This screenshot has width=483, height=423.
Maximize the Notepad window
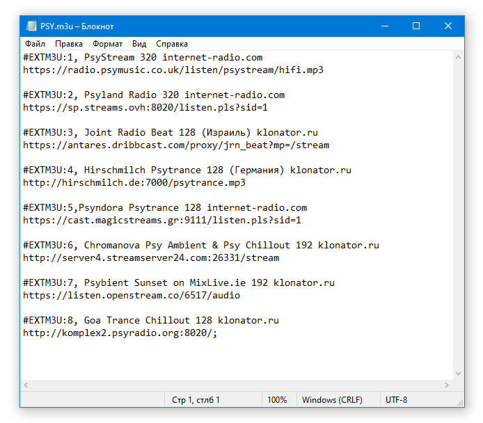(x=416, y=26)
